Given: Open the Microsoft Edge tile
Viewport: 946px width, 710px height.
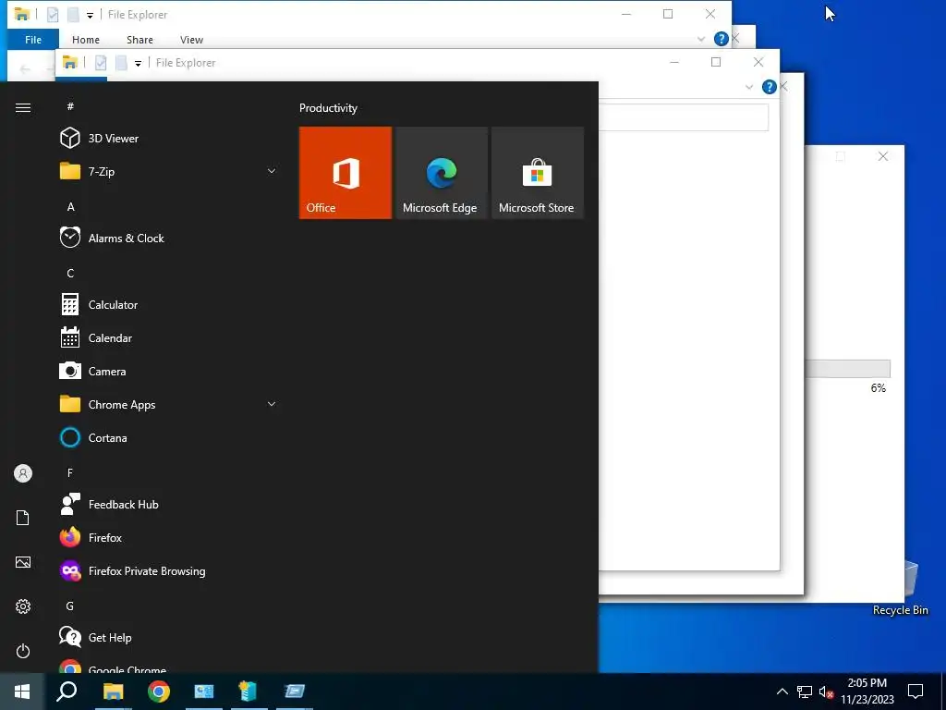Looking at the screenshot, I should click(441, 173).
